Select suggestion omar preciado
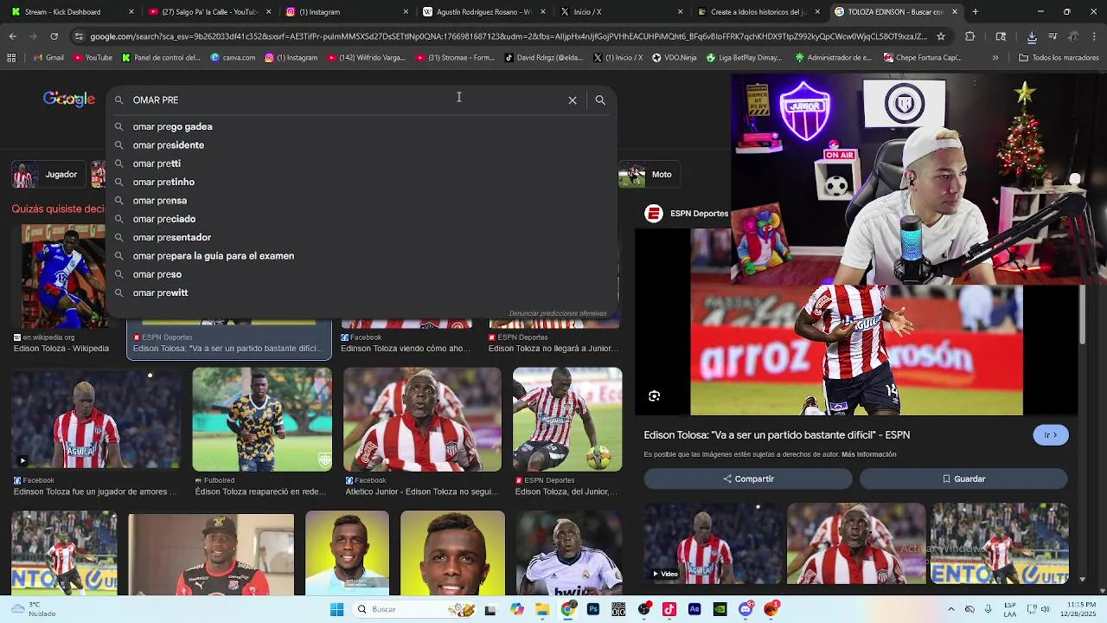 362,219
